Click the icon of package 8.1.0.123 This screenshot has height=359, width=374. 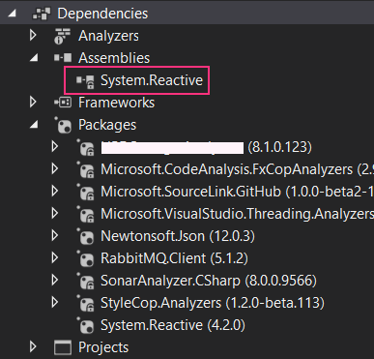86,148
